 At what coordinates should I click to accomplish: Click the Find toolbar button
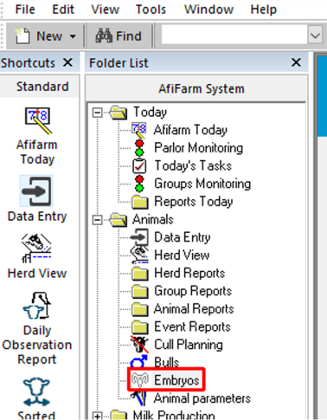coord(119,36)
